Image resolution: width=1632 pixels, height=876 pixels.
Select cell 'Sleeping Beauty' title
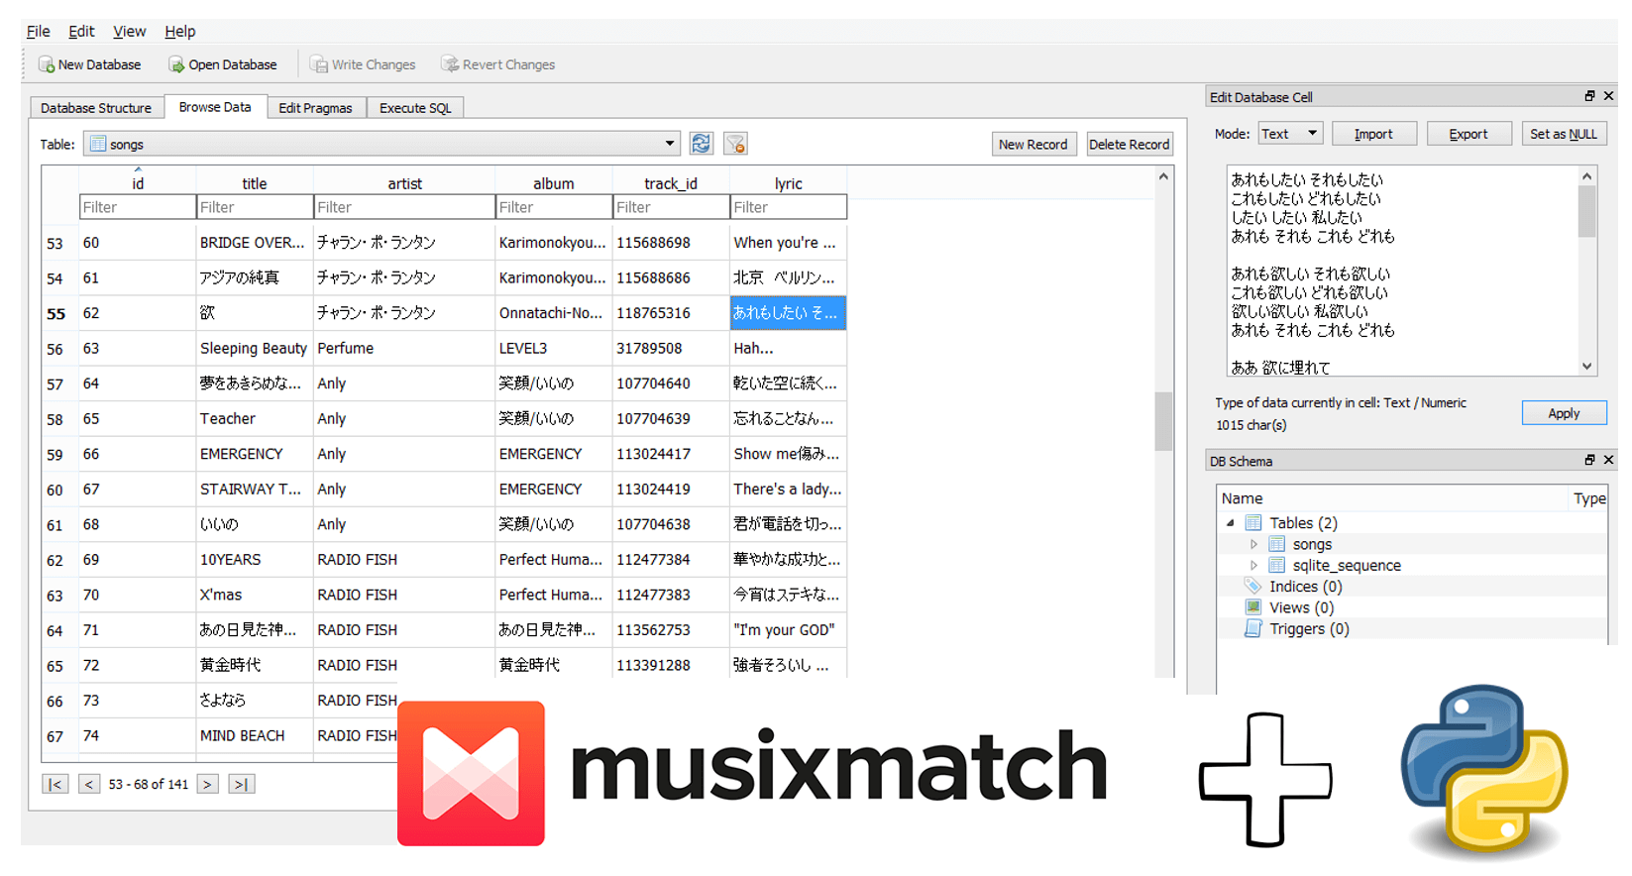point(254,348)
